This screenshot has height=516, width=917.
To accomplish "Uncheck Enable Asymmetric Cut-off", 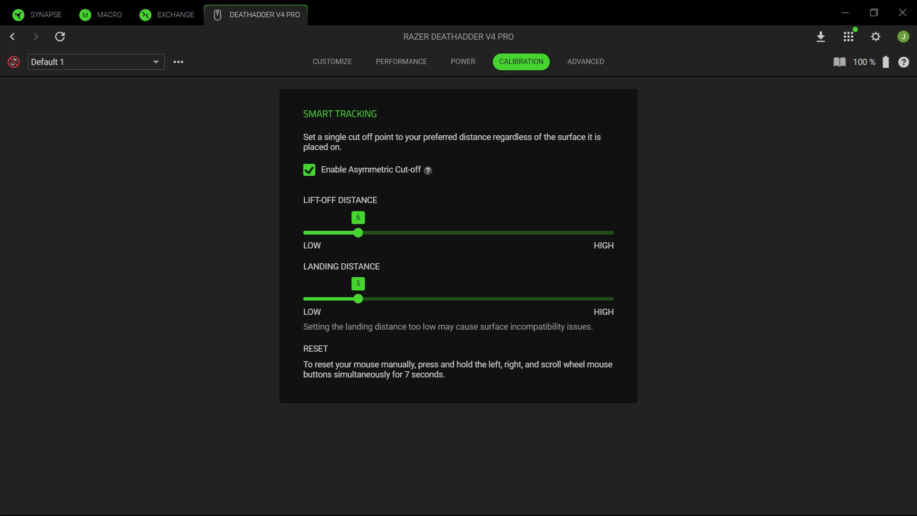I will 309,170.
